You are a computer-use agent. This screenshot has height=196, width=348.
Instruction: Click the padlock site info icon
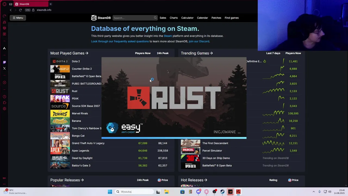tap(33, 10)
